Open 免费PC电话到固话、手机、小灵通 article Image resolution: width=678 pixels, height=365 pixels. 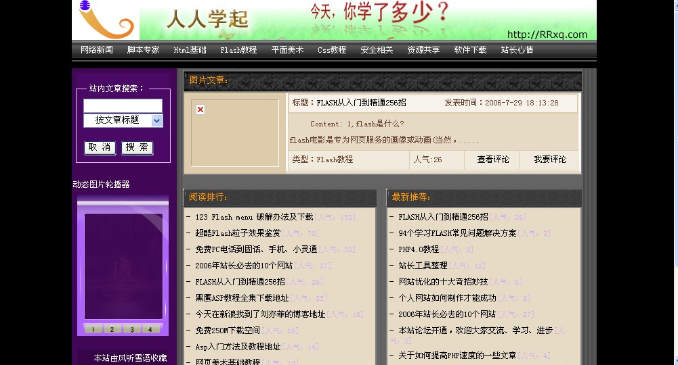click(x=256, y=249)
